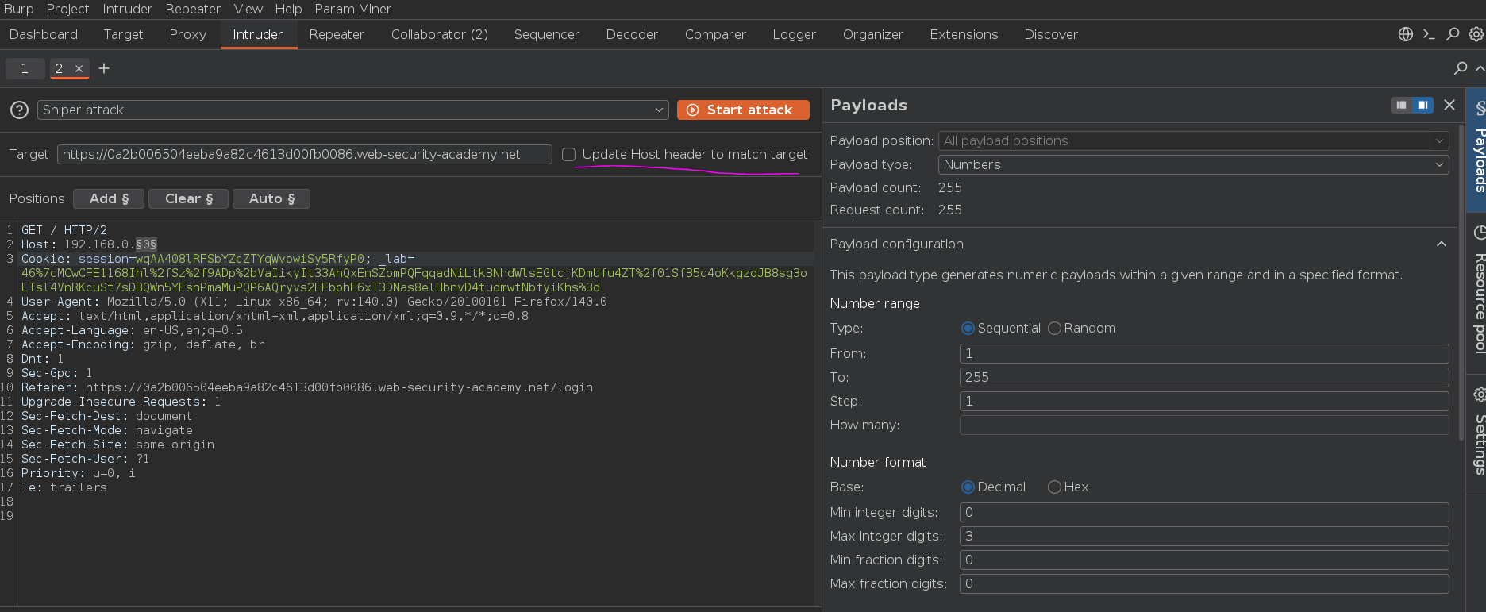Close the Payloads panel
Image resolution: width=1486 pixels, height=612 pixels.
click(1449, 105)
